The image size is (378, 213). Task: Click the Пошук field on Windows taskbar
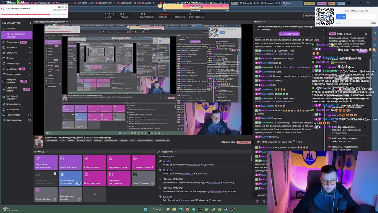(157, 209)
